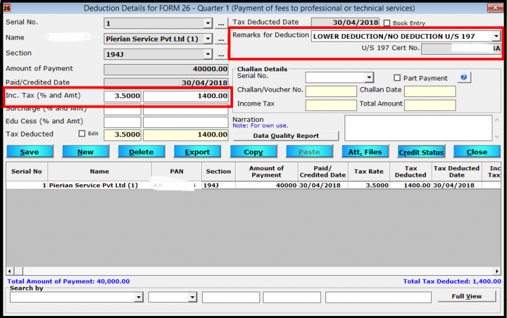Click Tax Deducted Date column header

pyautogui.click(x=457, y=172)
